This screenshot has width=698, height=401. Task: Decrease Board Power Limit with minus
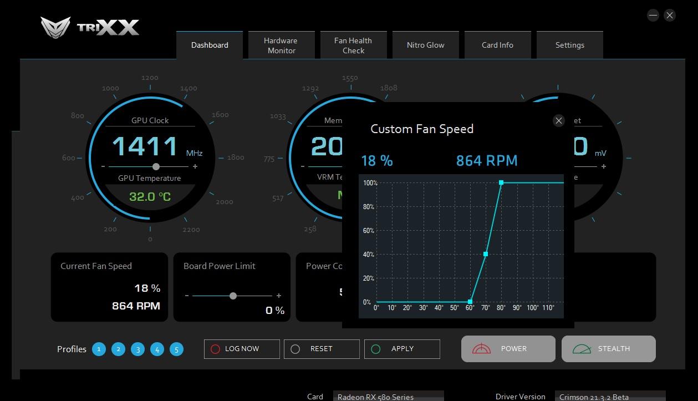(186, 296)
